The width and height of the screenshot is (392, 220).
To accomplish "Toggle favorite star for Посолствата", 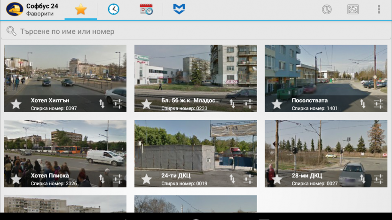I will 277,104.
